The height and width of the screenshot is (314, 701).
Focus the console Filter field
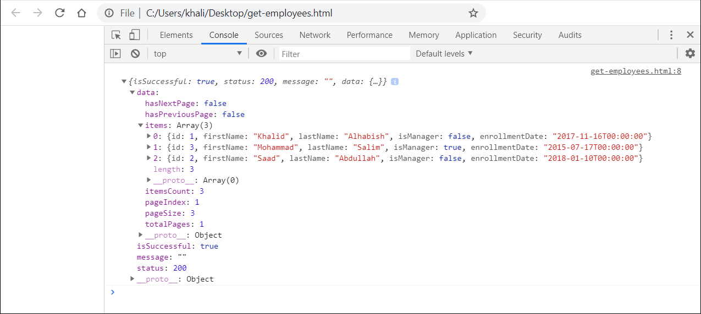pos(345,54)
